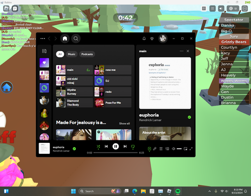Toggle Now Playing view button
This screenshot has height=196, width=251.
tap(149, 148)
